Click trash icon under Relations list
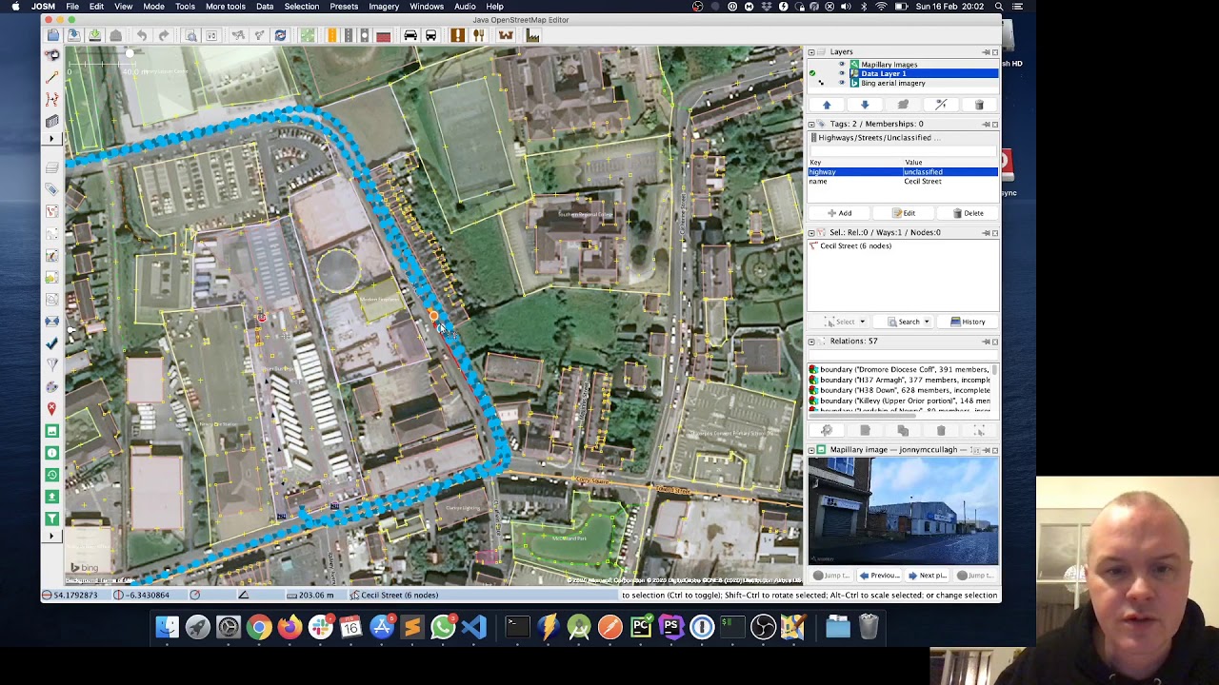 [941, 431]
